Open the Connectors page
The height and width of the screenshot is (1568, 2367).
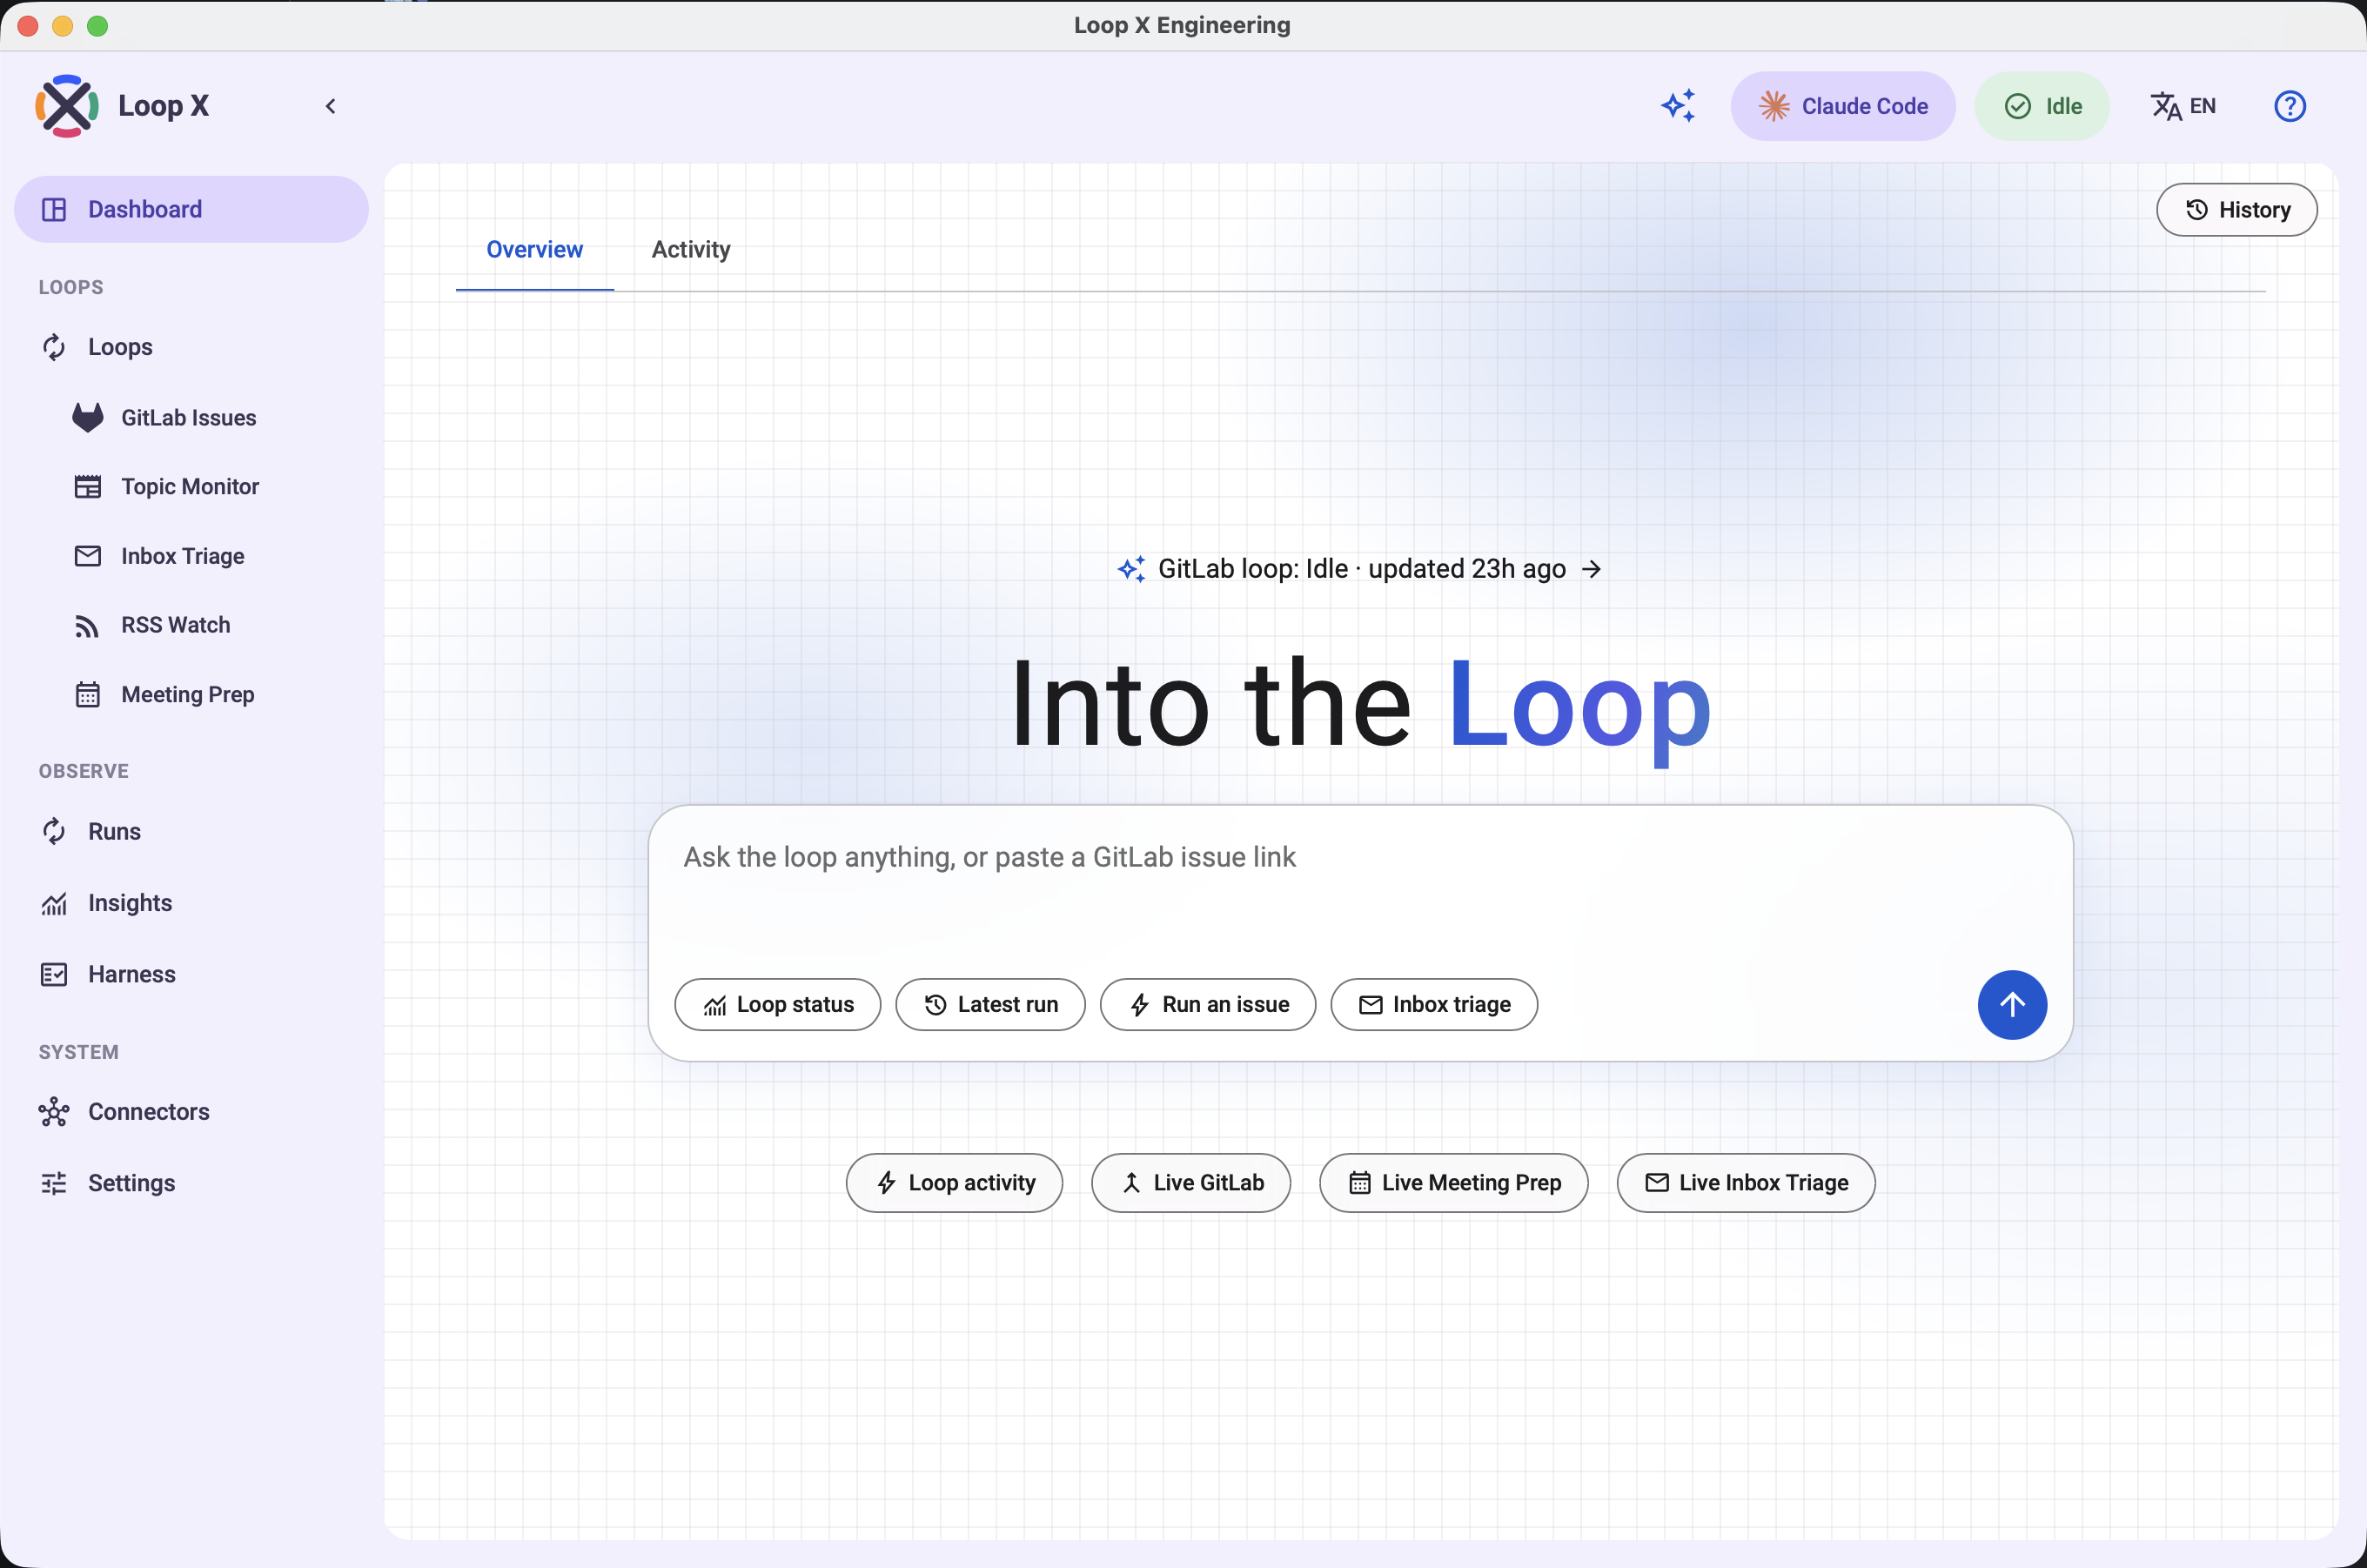pyautogui.click(x=191, y=1112)
